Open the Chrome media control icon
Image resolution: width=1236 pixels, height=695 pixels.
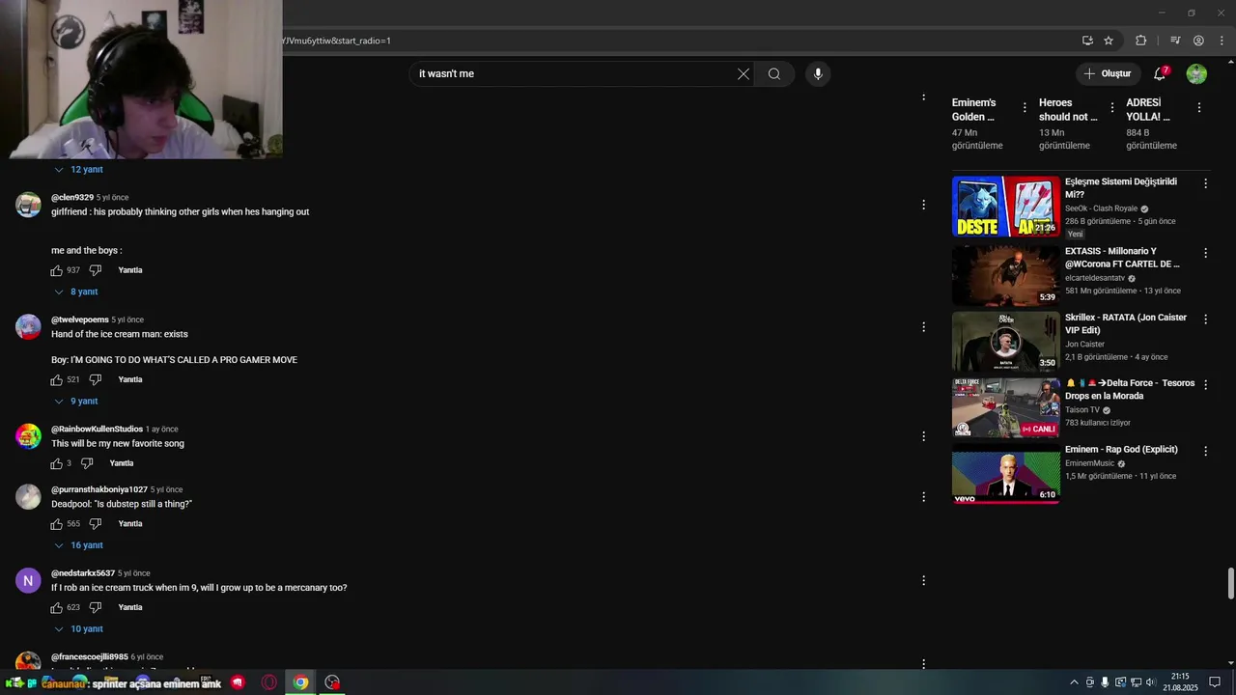[x=1175, y=41]
